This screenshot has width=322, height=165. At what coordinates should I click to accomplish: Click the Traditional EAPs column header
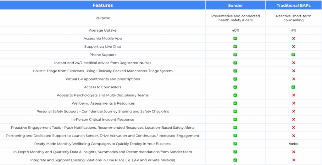[x=293, y=5]
